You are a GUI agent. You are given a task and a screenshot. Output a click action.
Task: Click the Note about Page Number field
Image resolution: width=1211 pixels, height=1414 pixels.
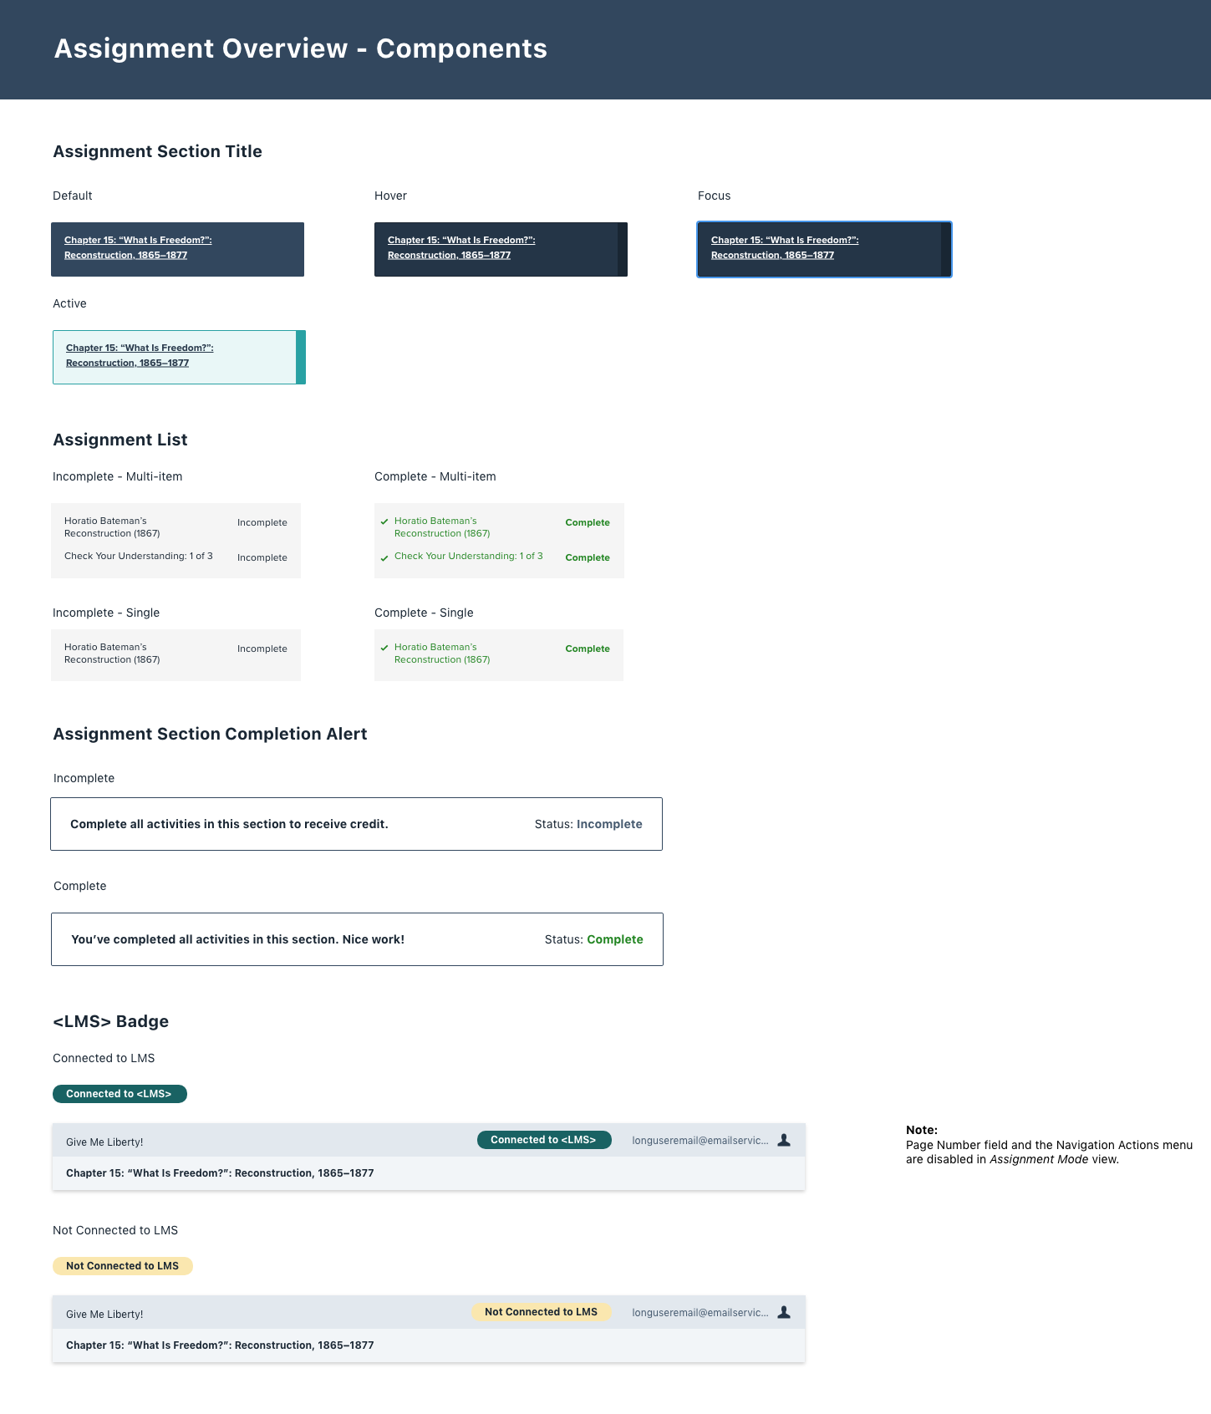pos(1050,1145)
